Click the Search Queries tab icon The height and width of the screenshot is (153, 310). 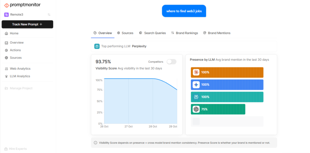[x=141, y=33]
